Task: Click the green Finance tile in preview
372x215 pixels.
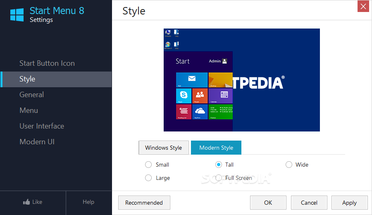Action: [220, 112]
